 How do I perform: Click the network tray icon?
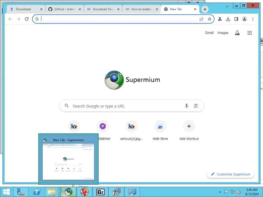pyautogui.click(x=233, y=192)
